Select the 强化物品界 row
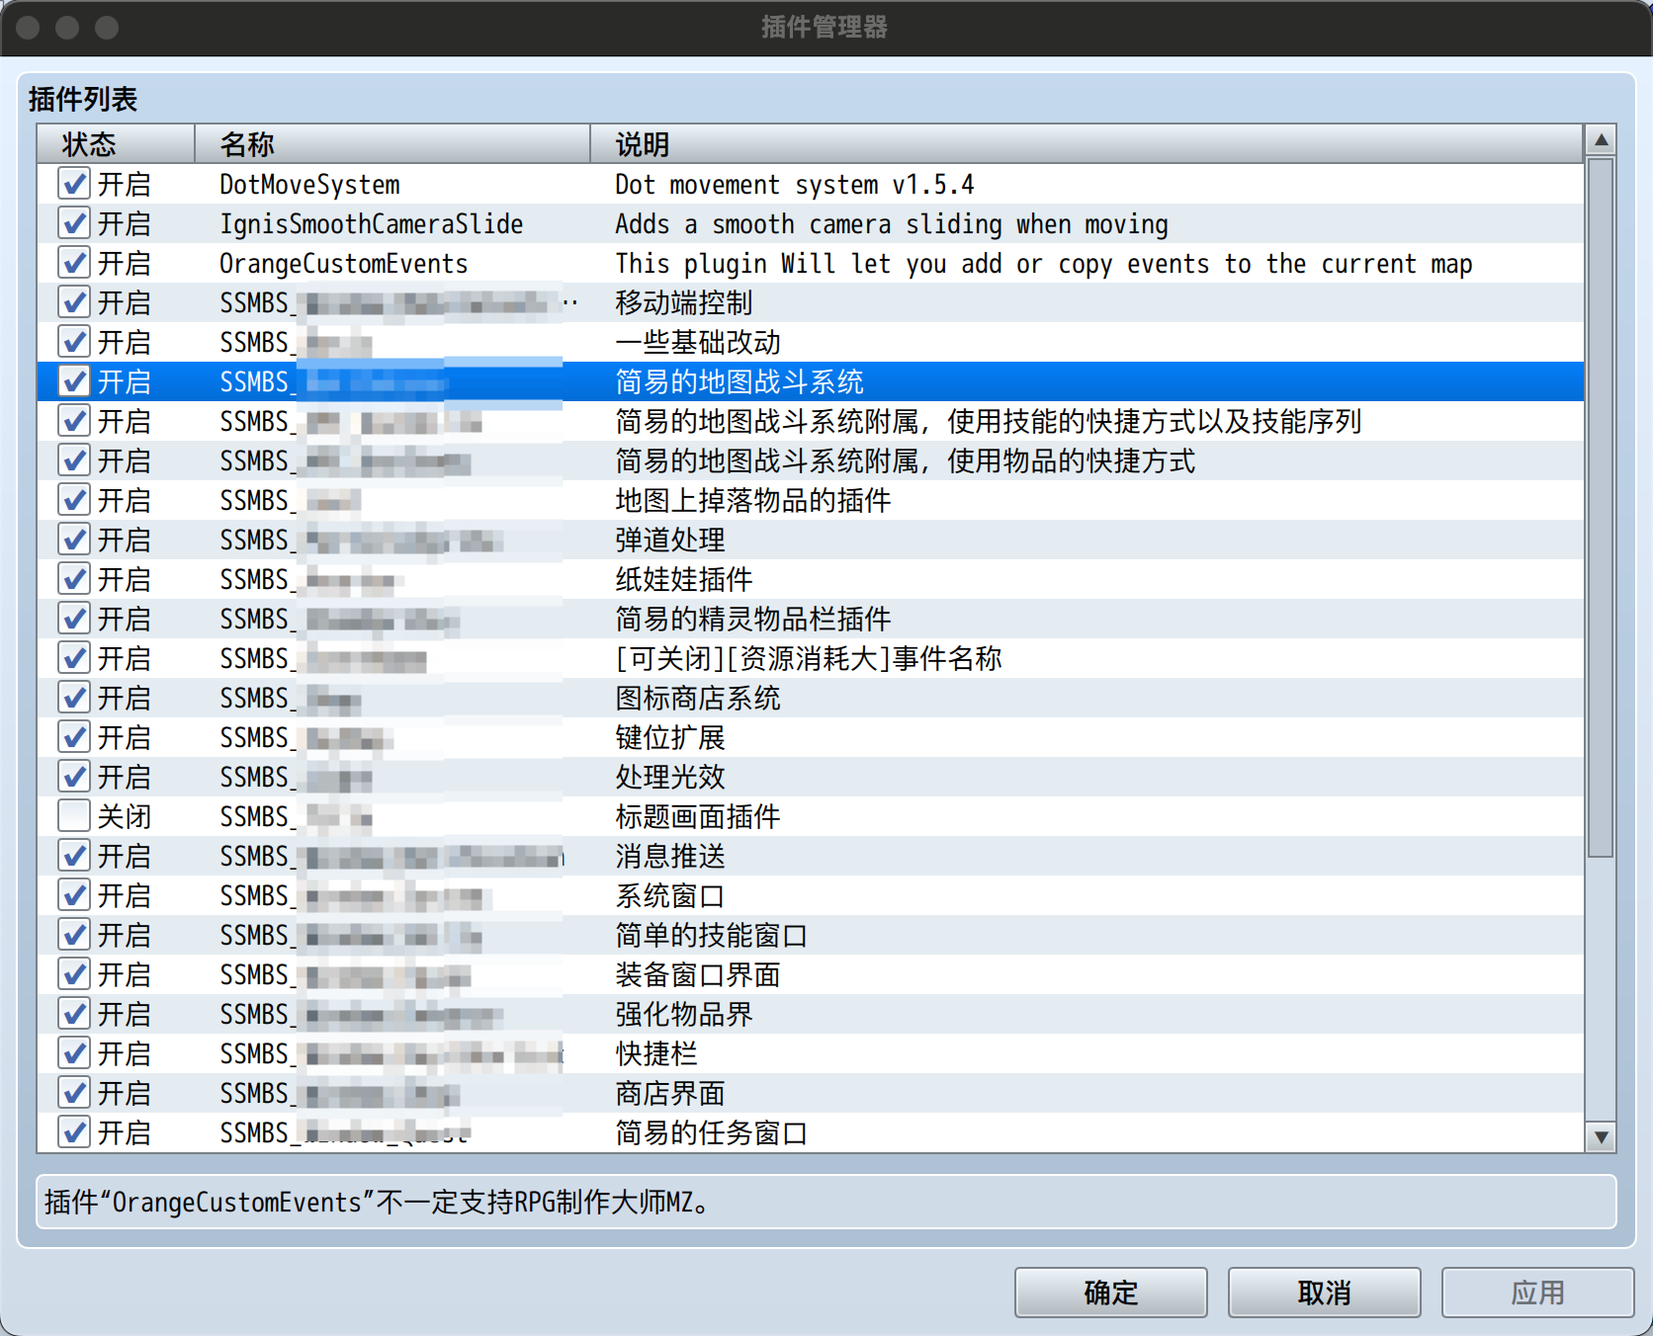The image size is (1653, 1336). (x=811, y=1014)
